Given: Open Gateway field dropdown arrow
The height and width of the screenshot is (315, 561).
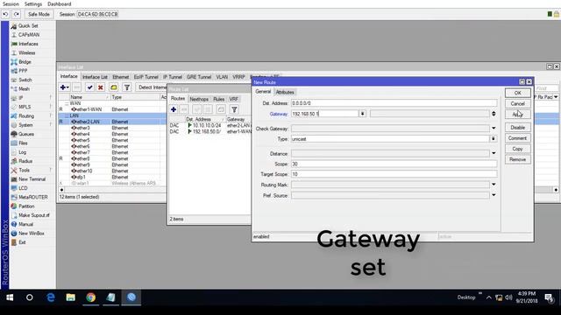Looking at the screenshot, I should click(x=362, y=114).
